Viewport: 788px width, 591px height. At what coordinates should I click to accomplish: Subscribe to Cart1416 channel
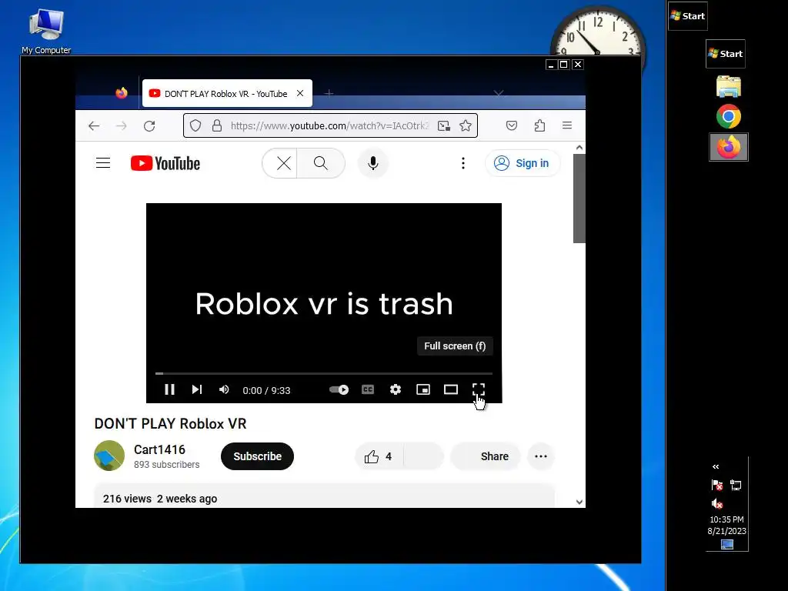(257, 456)
